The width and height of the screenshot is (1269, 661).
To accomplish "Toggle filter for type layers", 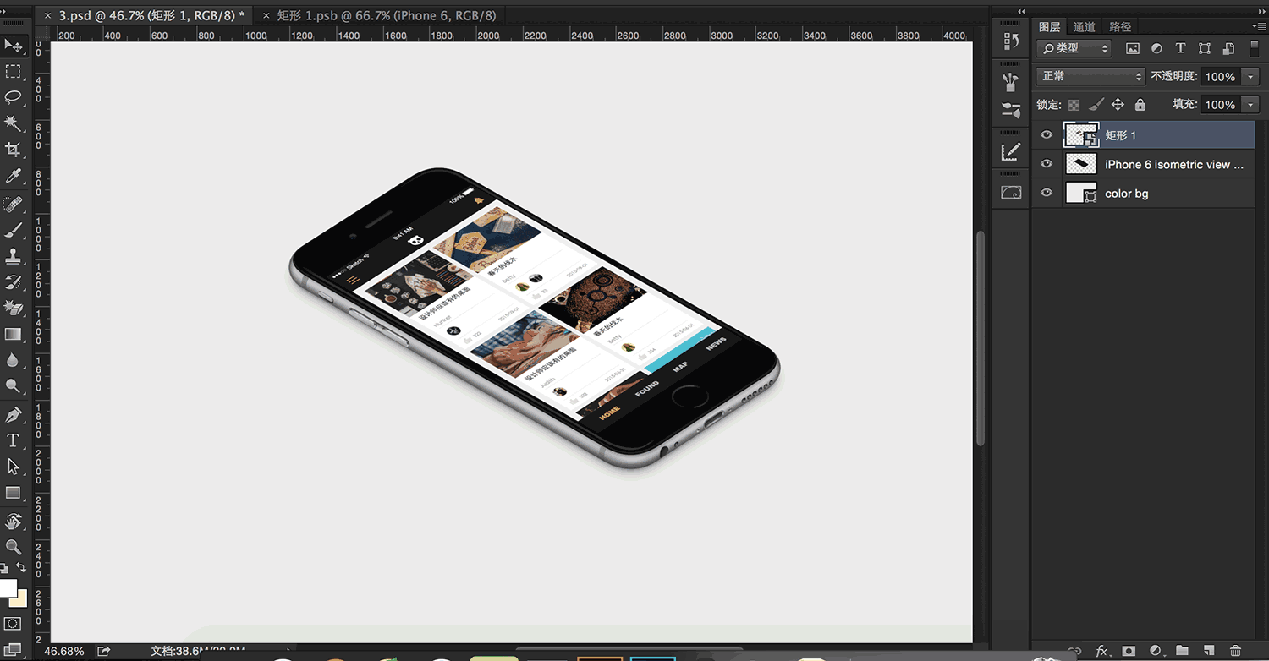I will tap(1180, 49).
